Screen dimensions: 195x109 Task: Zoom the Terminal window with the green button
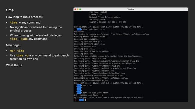click(x=80, y=9)
